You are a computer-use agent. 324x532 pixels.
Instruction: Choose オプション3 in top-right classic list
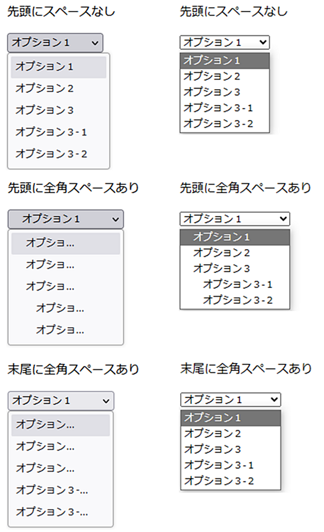[224, 92]
